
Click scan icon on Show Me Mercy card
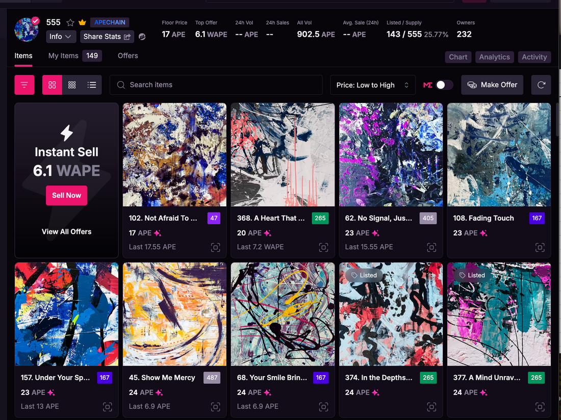pos(215,407)
